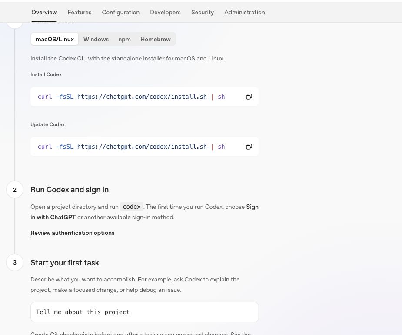
Task: Click the 'Tell me about this project' prompt box
Action: (x=145, y=312)
